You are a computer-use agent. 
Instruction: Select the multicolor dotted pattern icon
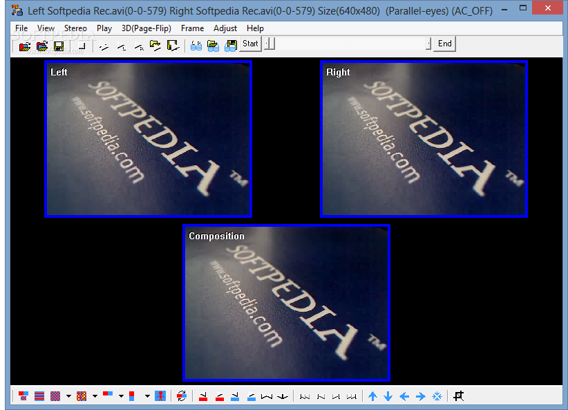(x=82, y=396)
